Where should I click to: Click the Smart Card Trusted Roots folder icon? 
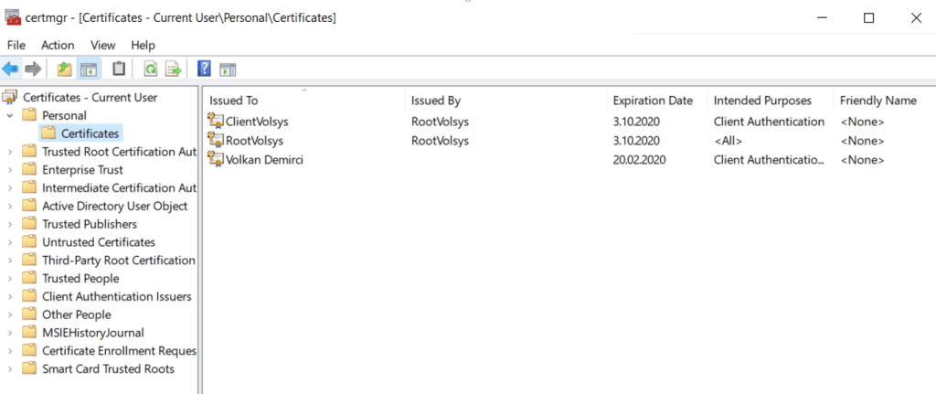pyautogui.click(x=29, y=369)
